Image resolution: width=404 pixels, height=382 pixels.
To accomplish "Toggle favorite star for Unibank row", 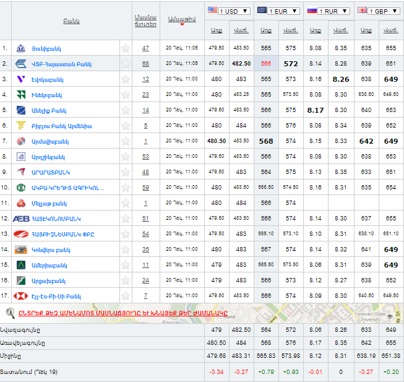I will coord(126,48).
